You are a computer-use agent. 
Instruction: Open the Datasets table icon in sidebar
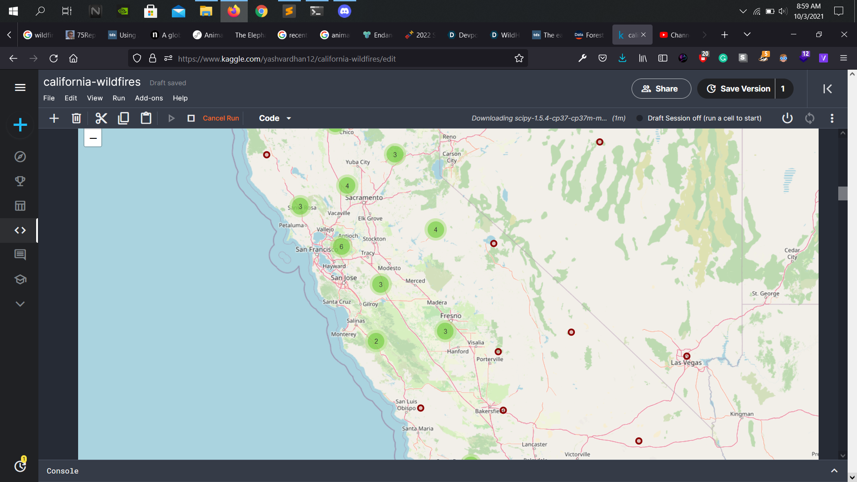click(x=20, y=206)
